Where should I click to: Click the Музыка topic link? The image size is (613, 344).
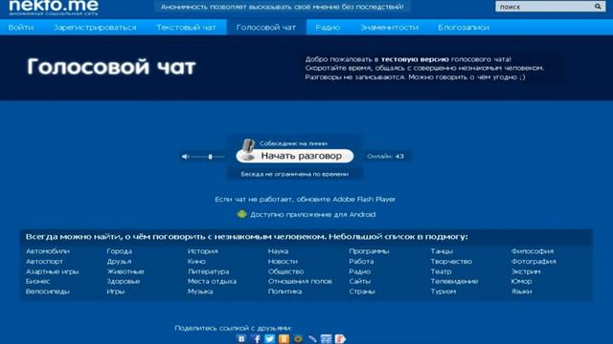coord(200,291)
